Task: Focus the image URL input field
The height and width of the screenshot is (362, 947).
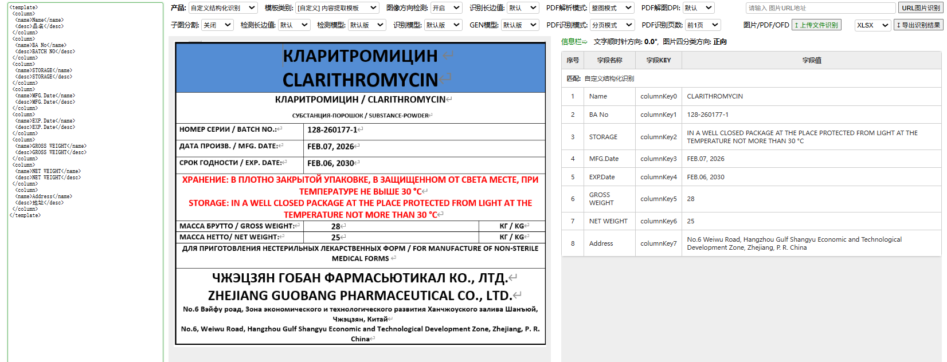Action: coord(820,8)
